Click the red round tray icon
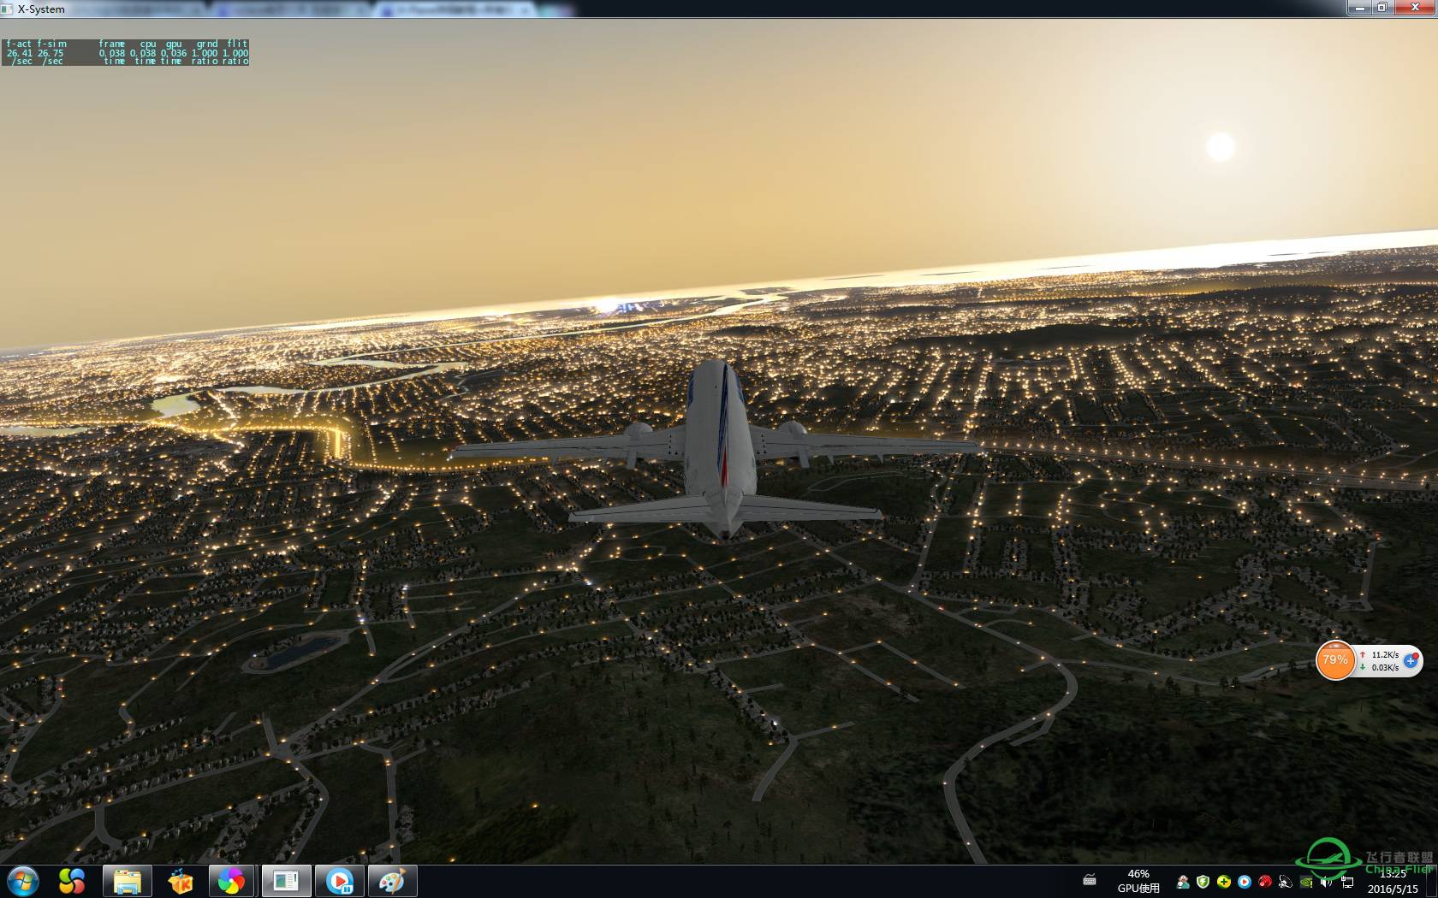Screen dimensions: 1438x898 (1265, 882)
